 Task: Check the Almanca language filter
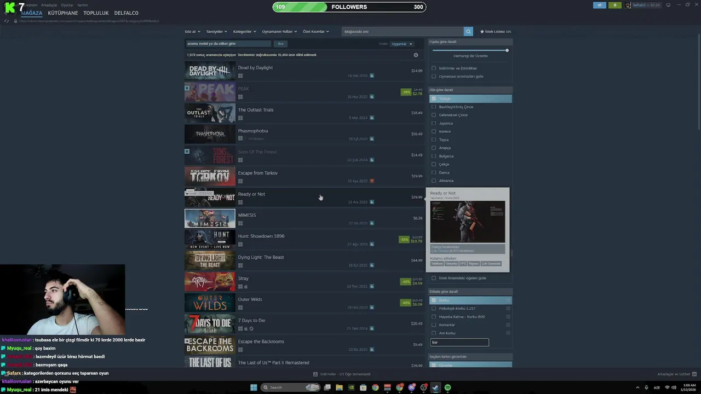point(434,181)
